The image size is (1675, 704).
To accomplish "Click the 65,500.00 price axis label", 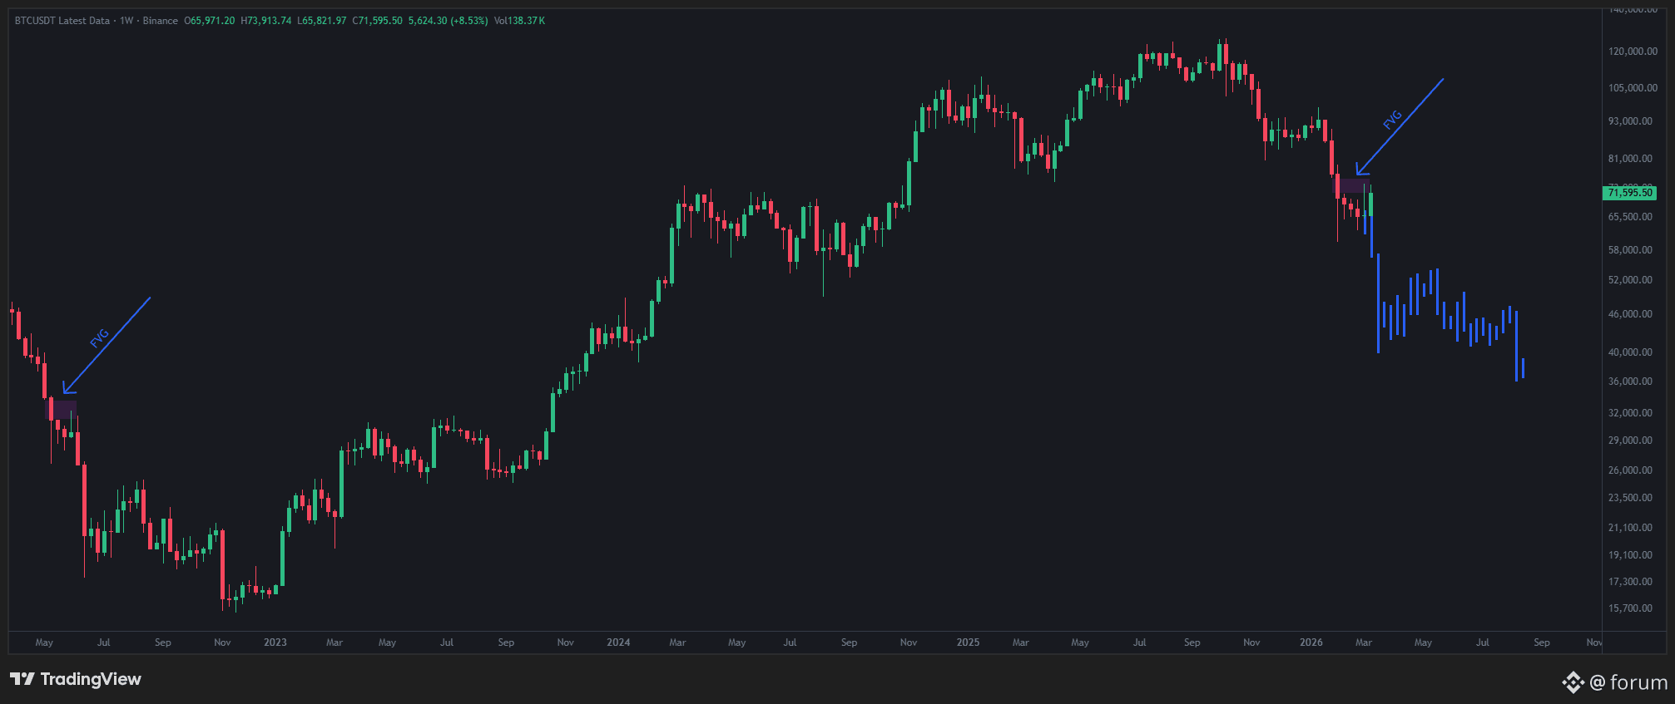I will pos(1630,217).
